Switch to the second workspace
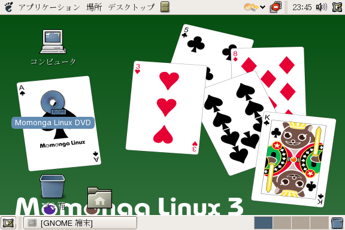The image size is (345, 230). tap(282, 223)
